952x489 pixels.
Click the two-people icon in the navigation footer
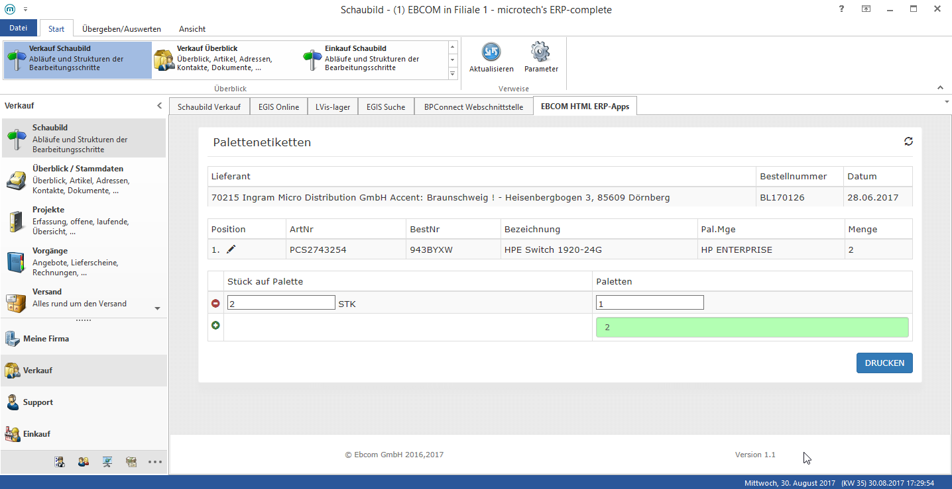84,462
